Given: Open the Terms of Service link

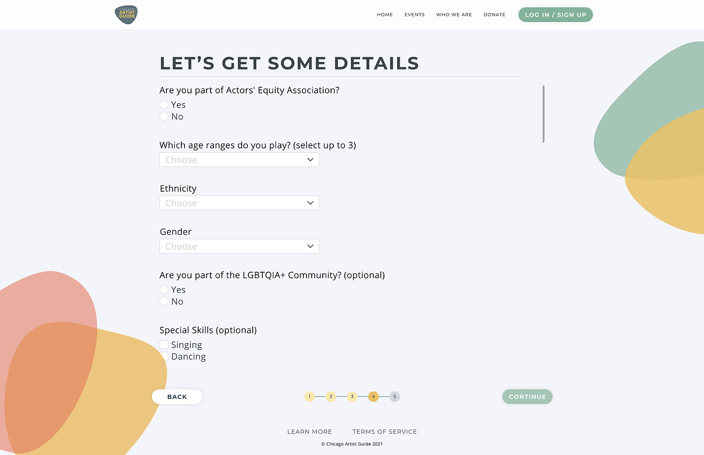Looking at the screenshot, I should click(384, 432).
